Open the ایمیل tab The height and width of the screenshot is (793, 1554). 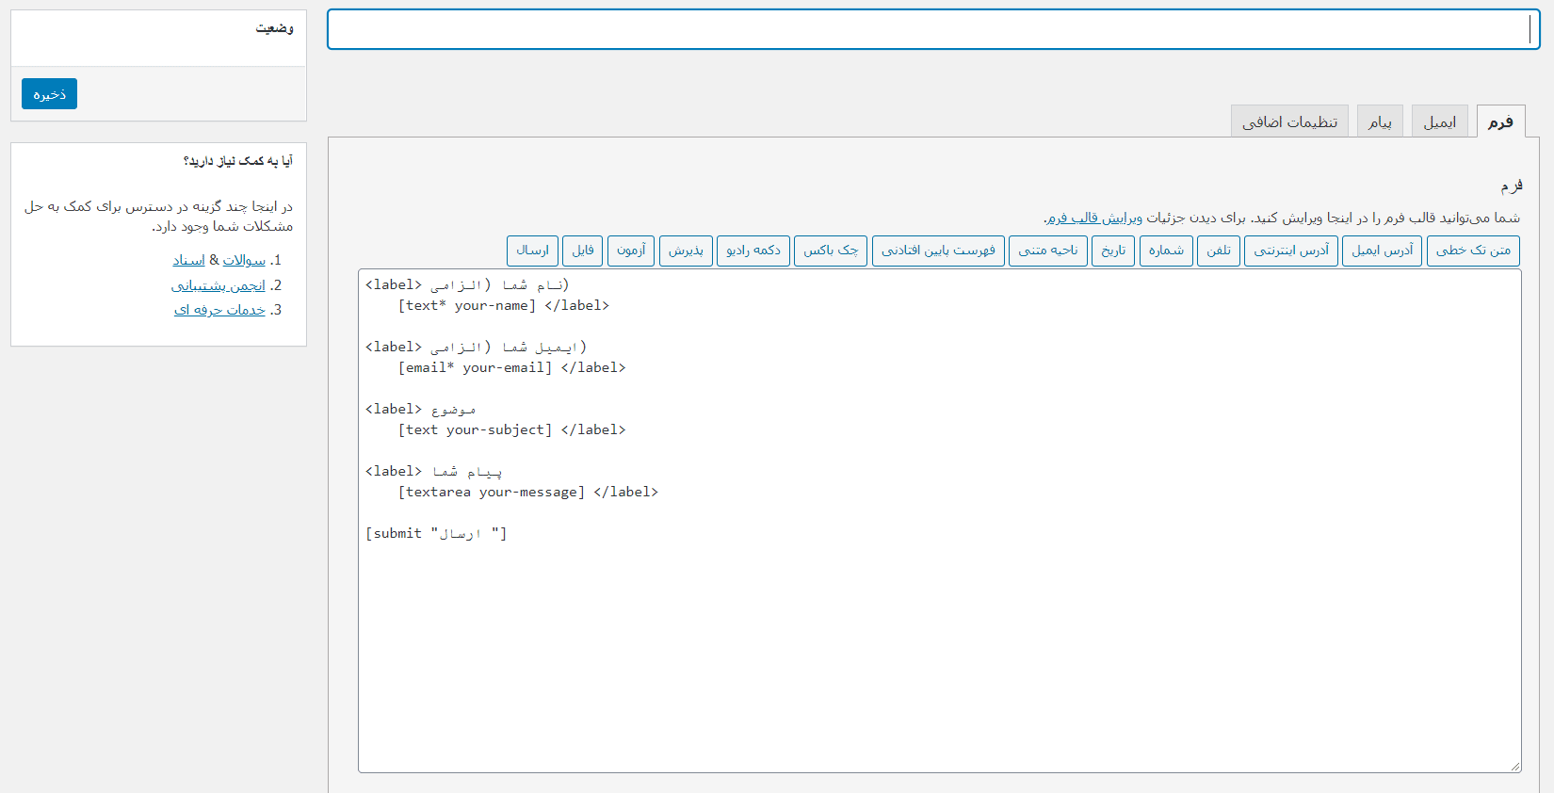point(1439,121)
